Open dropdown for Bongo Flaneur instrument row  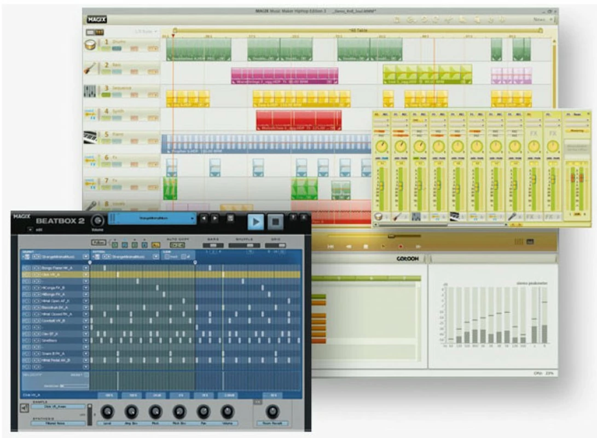85,268
